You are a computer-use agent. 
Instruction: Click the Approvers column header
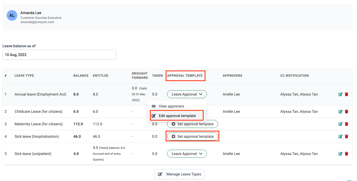(x=232, y=76)
